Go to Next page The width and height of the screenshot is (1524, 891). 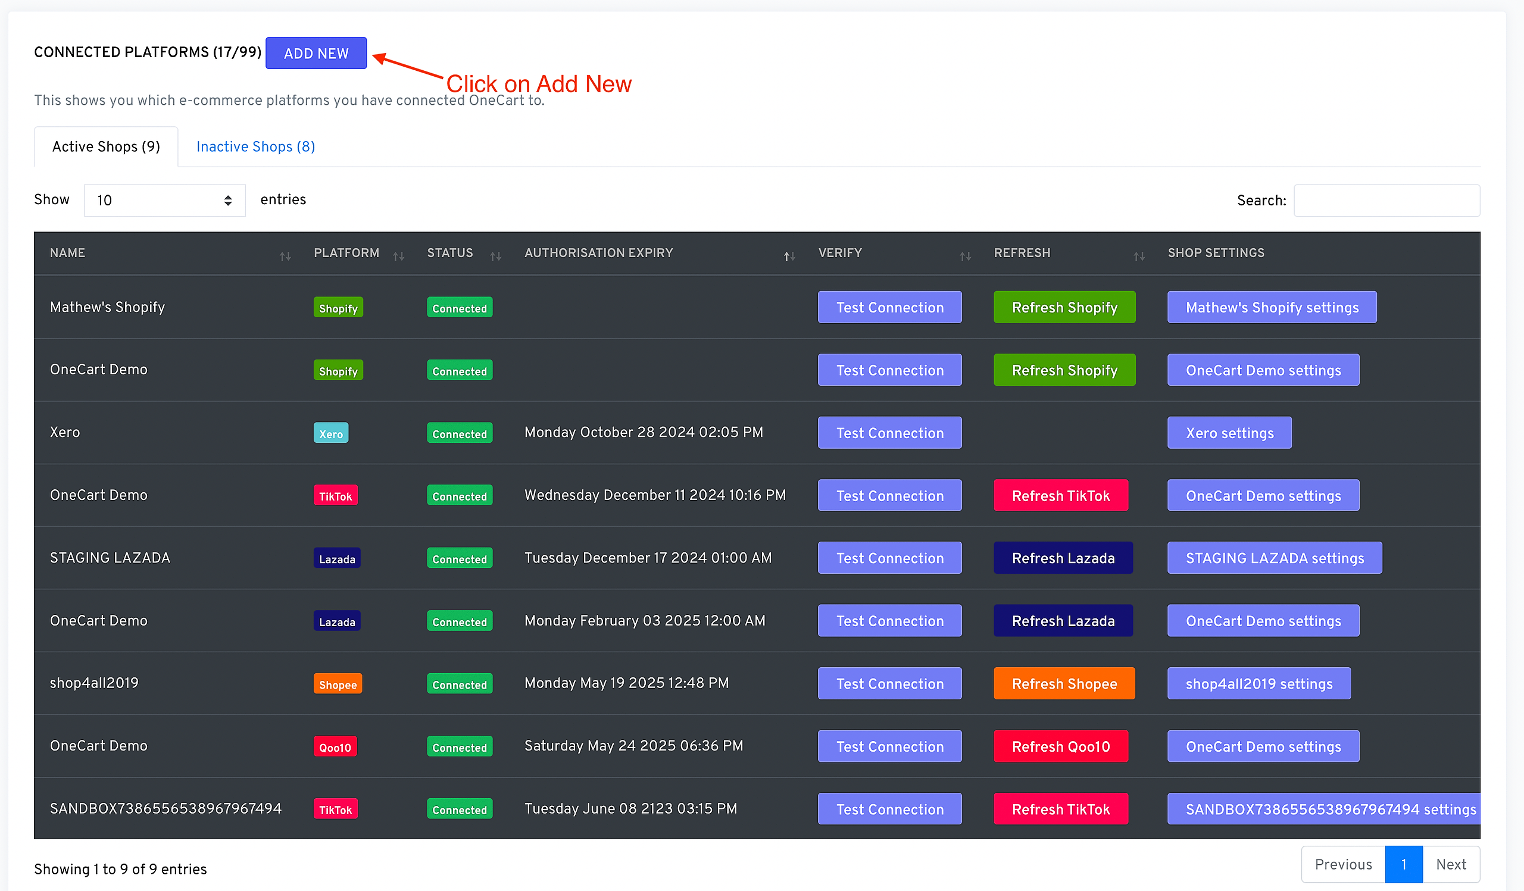(1450, 864)
